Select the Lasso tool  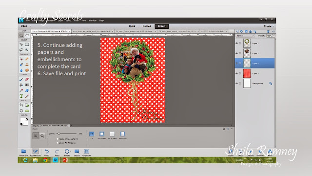tap(21, 50)
